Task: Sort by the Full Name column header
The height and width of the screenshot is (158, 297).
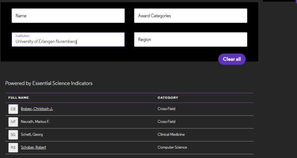Action: point(19,98)
